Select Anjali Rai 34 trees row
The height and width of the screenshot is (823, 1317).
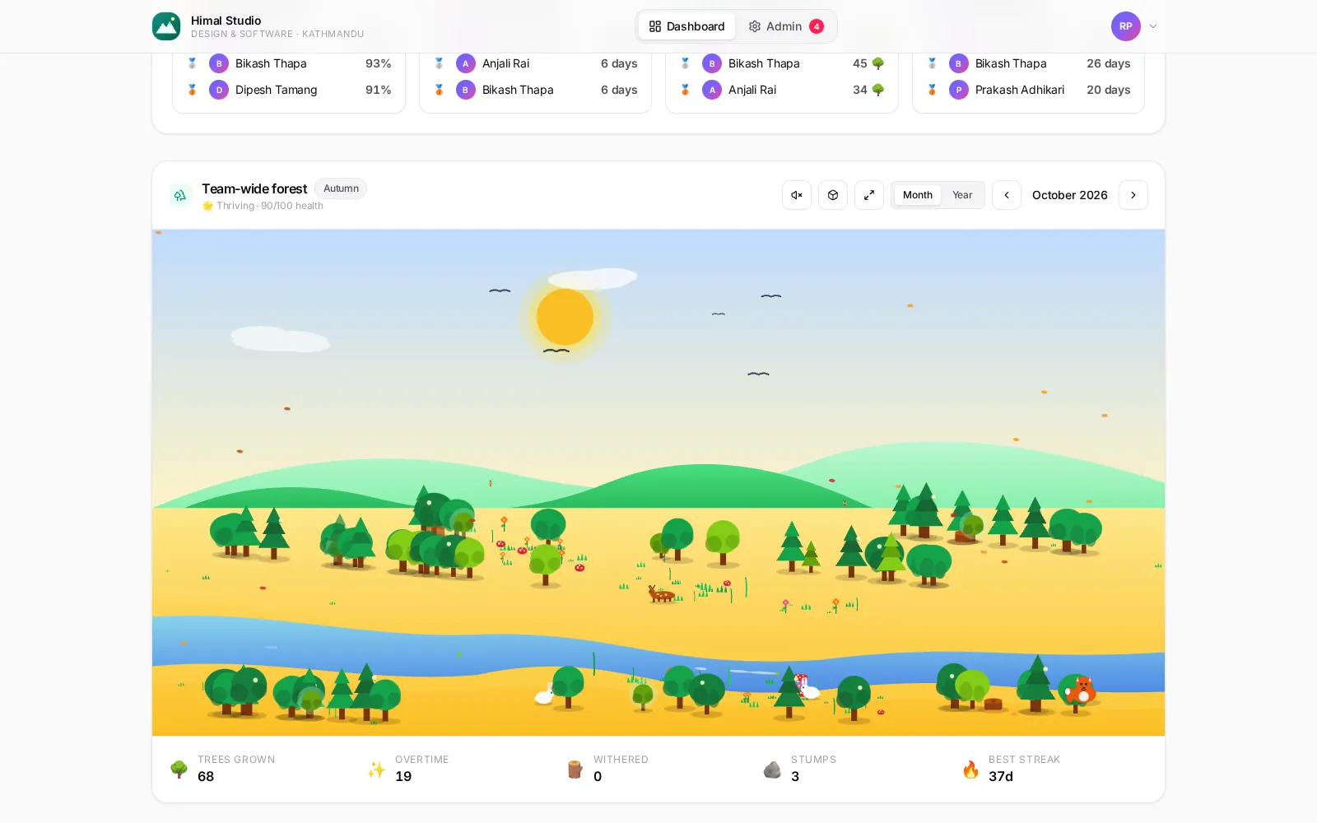pyautogui.click(x=782, y=90)
